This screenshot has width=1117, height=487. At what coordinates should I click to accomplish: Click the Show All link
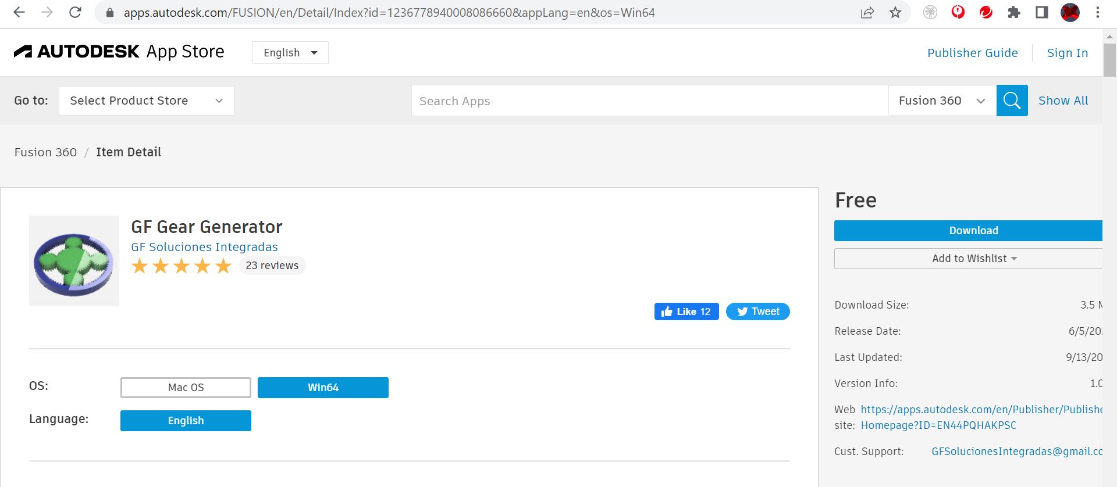(1063, 101)
